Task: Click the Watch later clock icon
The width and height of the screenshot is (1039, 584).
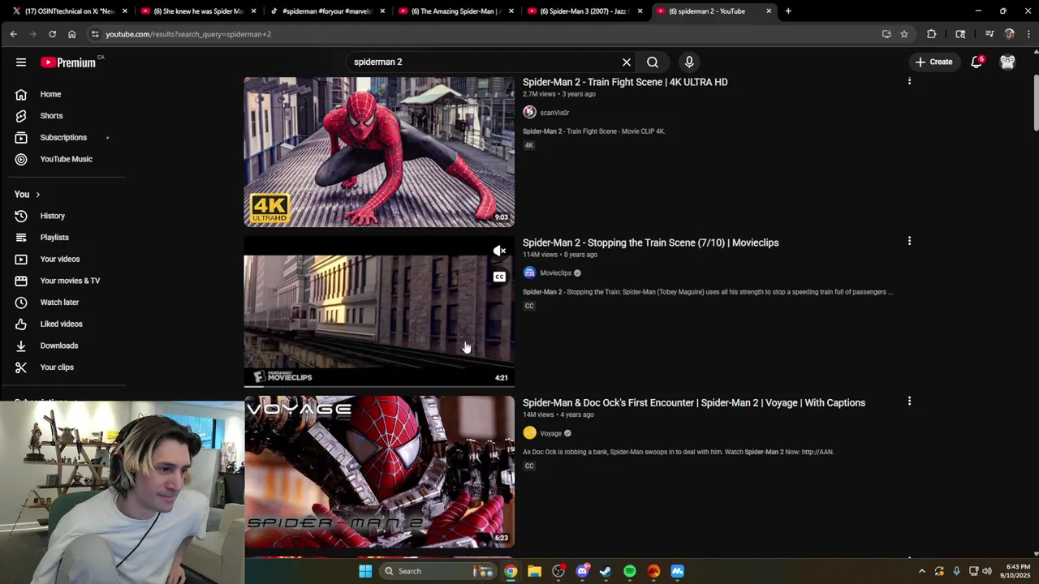Action: coord(21,303)
